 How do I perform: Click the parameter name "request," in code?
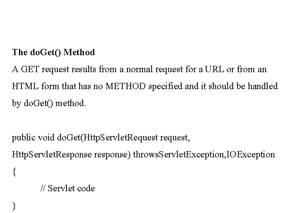coord(175,138)
